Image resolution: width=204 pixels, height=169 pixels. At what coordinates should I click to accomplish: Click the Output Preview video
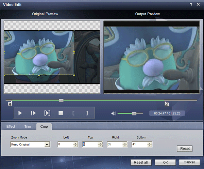(152, 57)
